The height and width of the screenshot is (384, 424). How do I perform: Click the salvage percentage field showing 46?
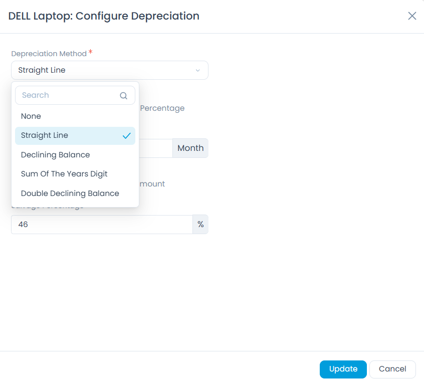coord(102,225)
